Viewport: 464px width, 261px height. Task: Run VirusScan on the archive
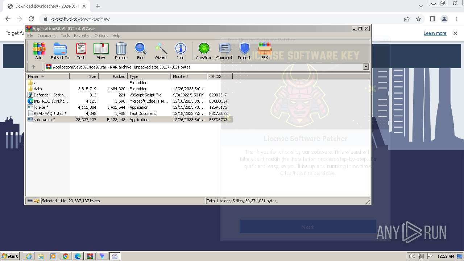pos(204,51)
